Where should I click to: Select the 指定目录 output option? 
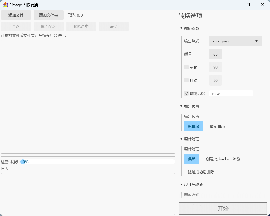pyautogui.click(x=217, y=126)
